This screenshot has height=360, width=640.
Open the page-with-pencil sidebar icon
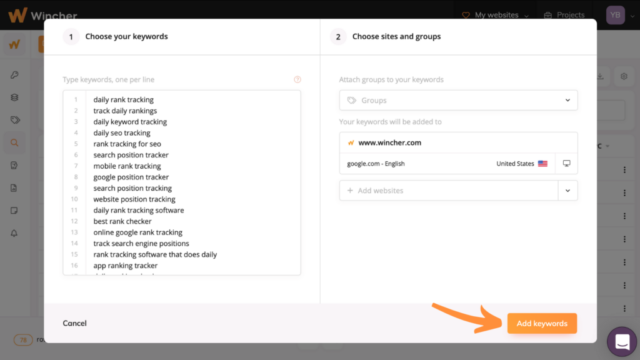point(14,165)
